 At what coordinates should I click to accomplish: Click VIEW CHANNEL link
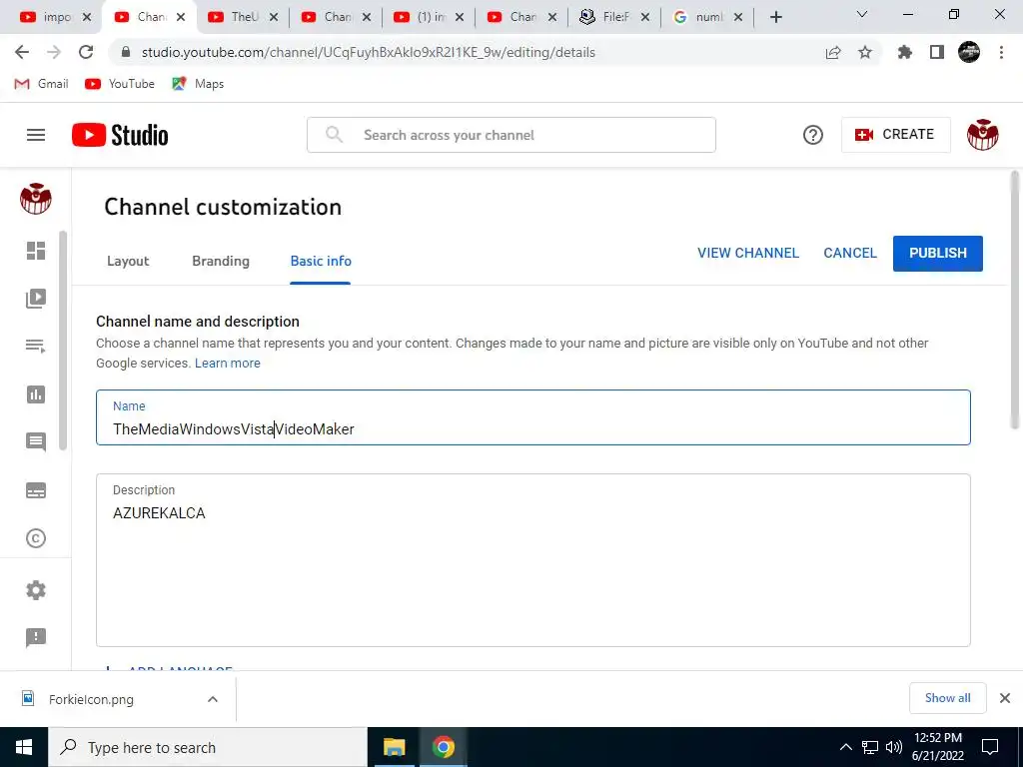(747, 253)
